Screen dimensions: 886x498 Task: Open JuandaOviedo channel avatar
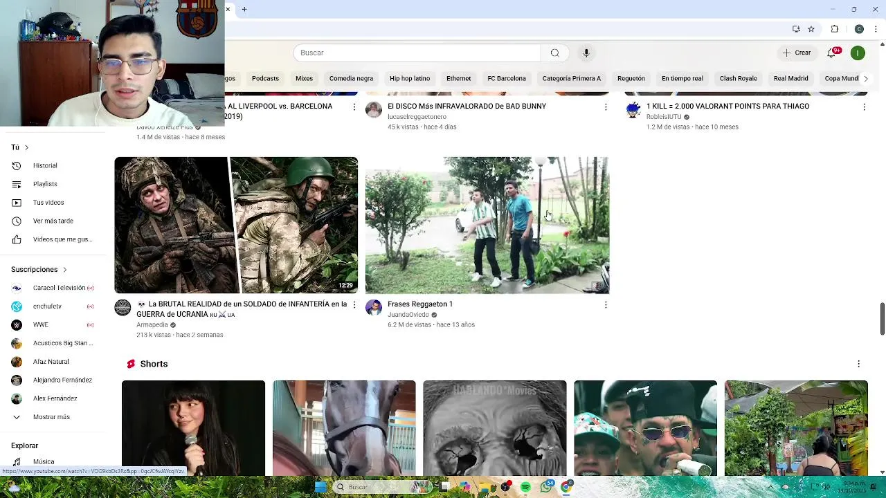(374, 308)
